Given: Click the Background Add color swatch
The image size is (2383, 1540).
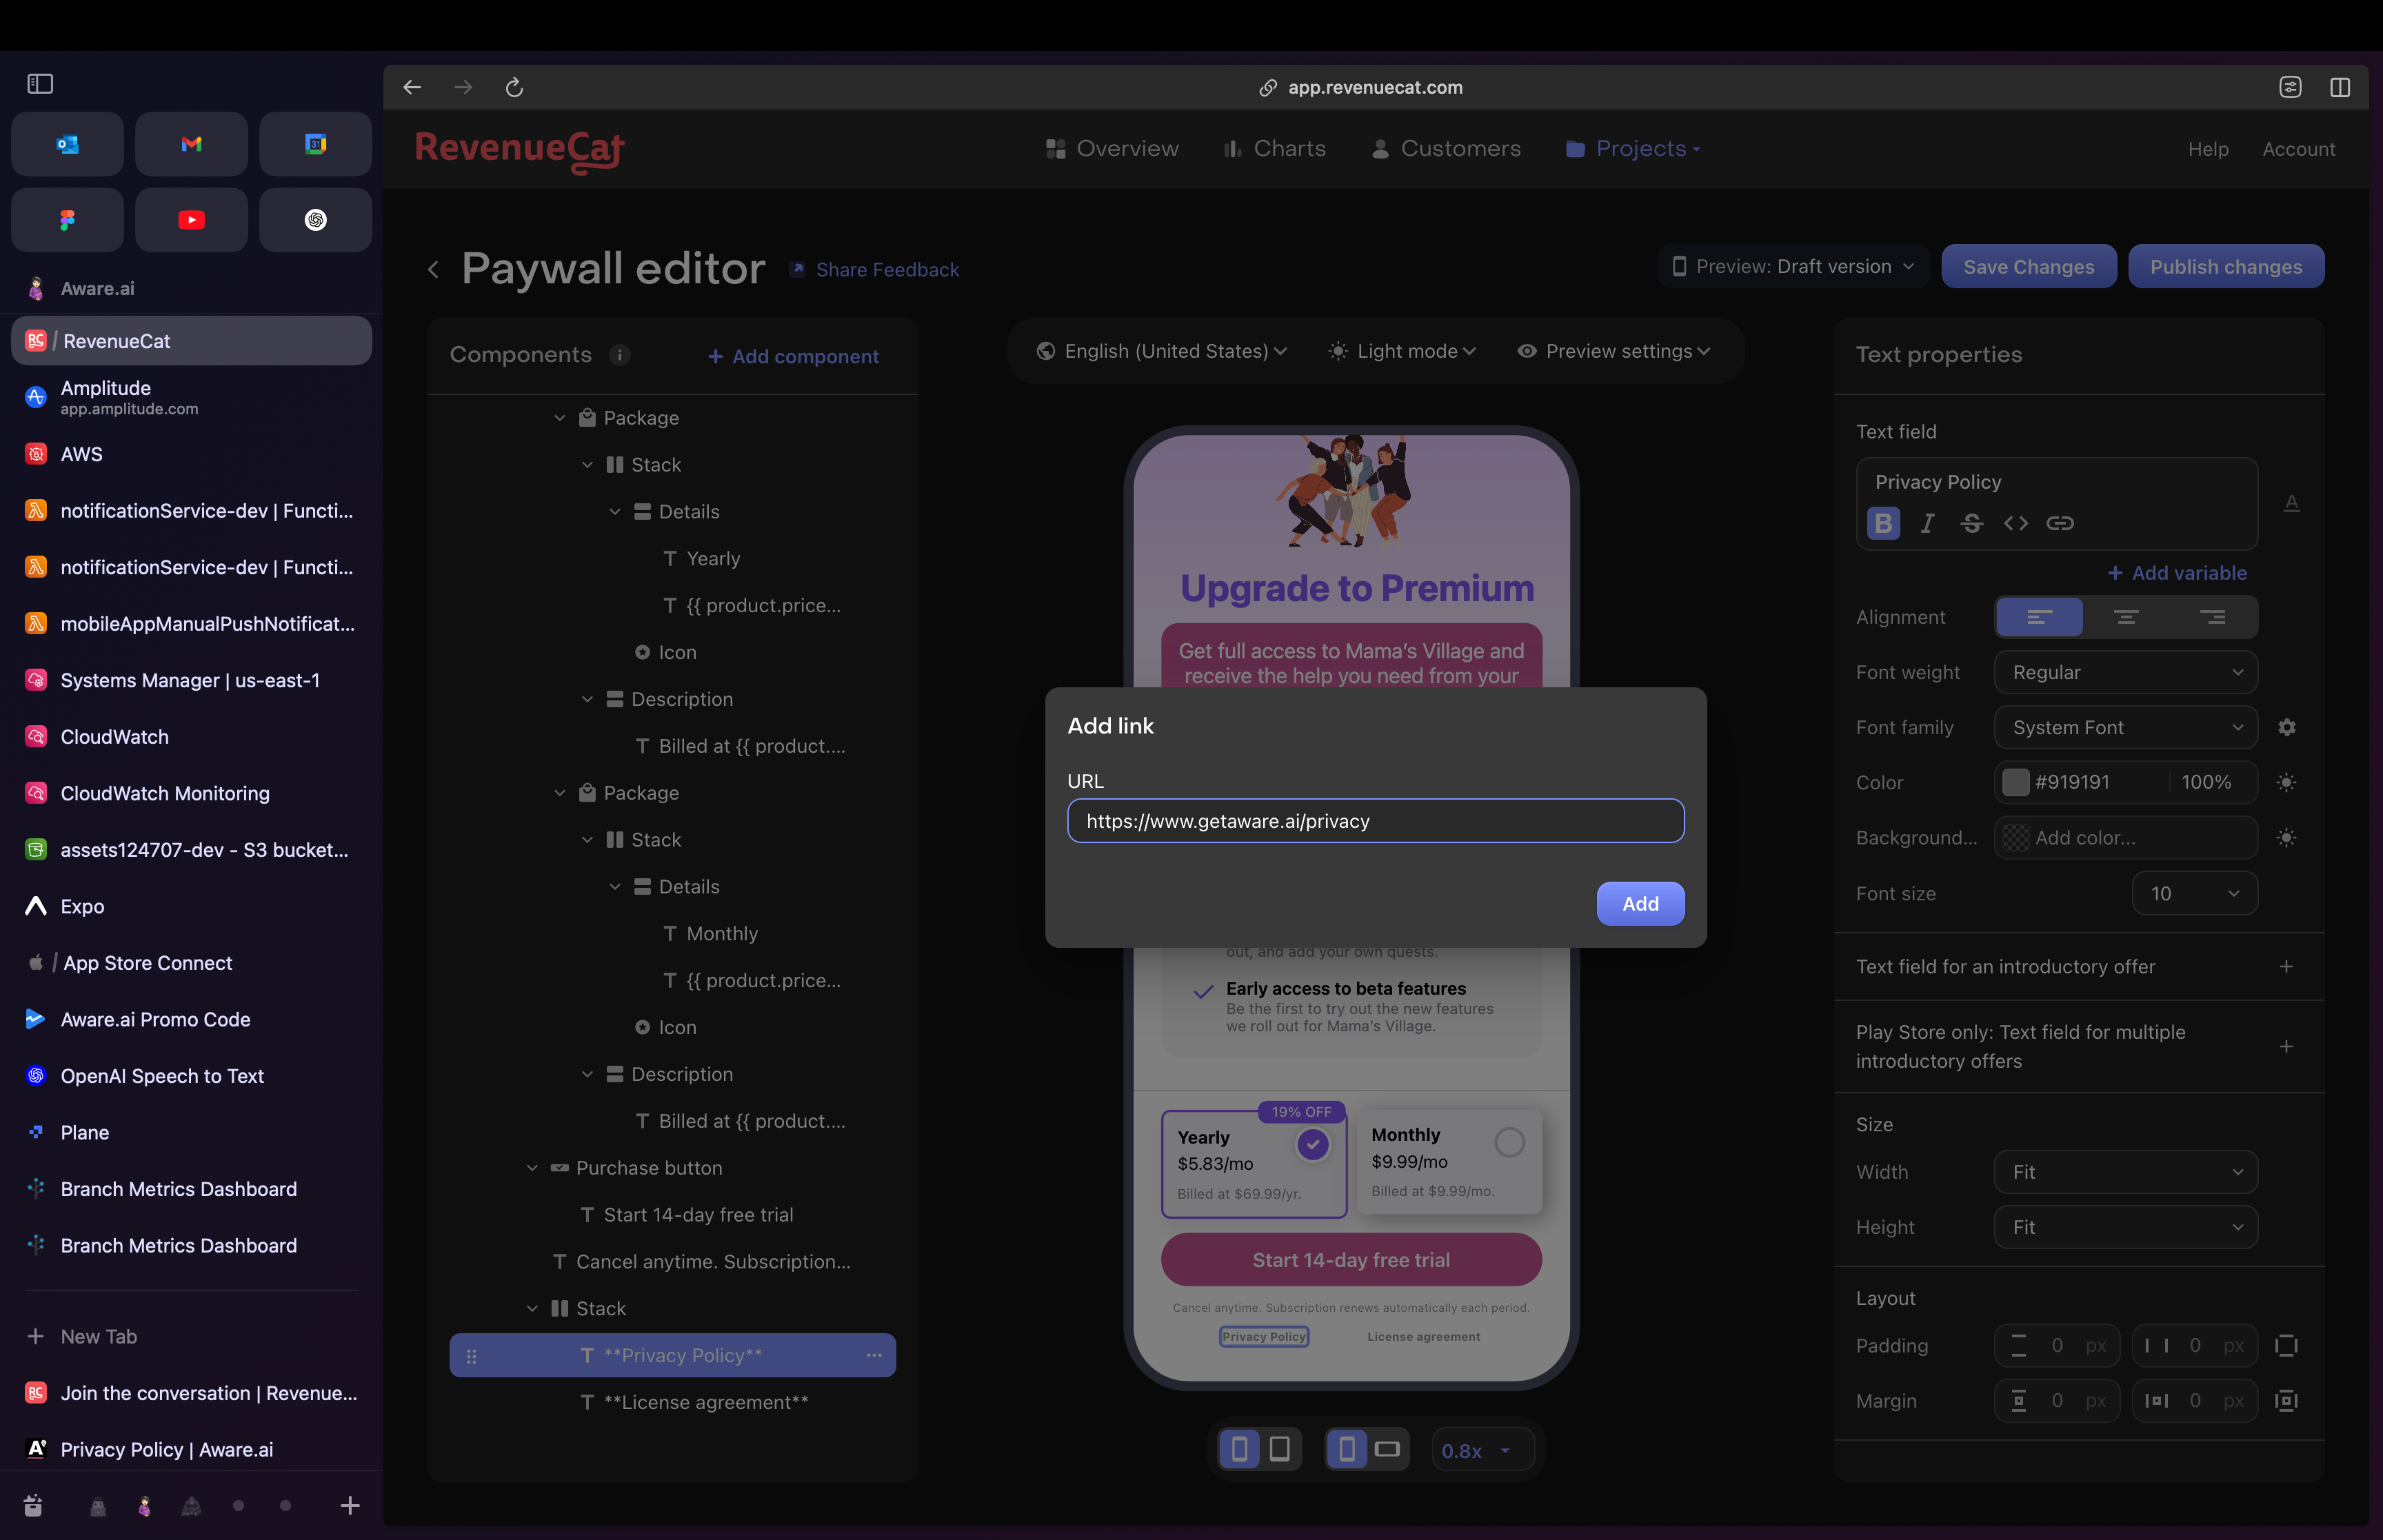Looking at the screenshot, I should [x=2015, y=837].
